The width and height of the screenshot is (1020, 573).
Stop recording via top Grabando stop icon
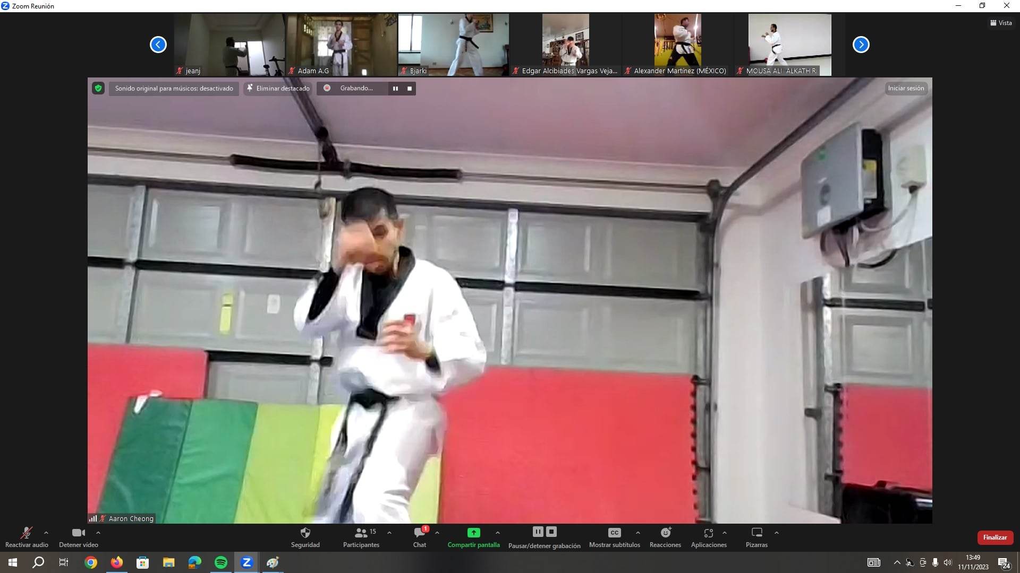pos(410,89)
